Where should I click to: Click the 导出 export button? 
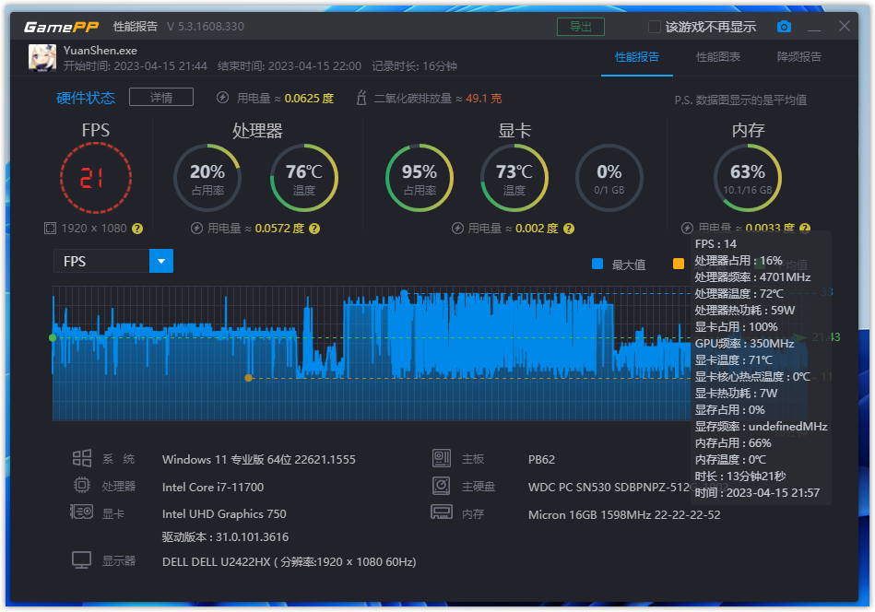581,27
